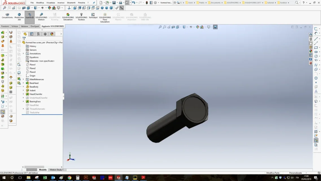Switch to the Schizzo tab
Viewport: 321px width, 181px height.
click(x=14, y=26)
